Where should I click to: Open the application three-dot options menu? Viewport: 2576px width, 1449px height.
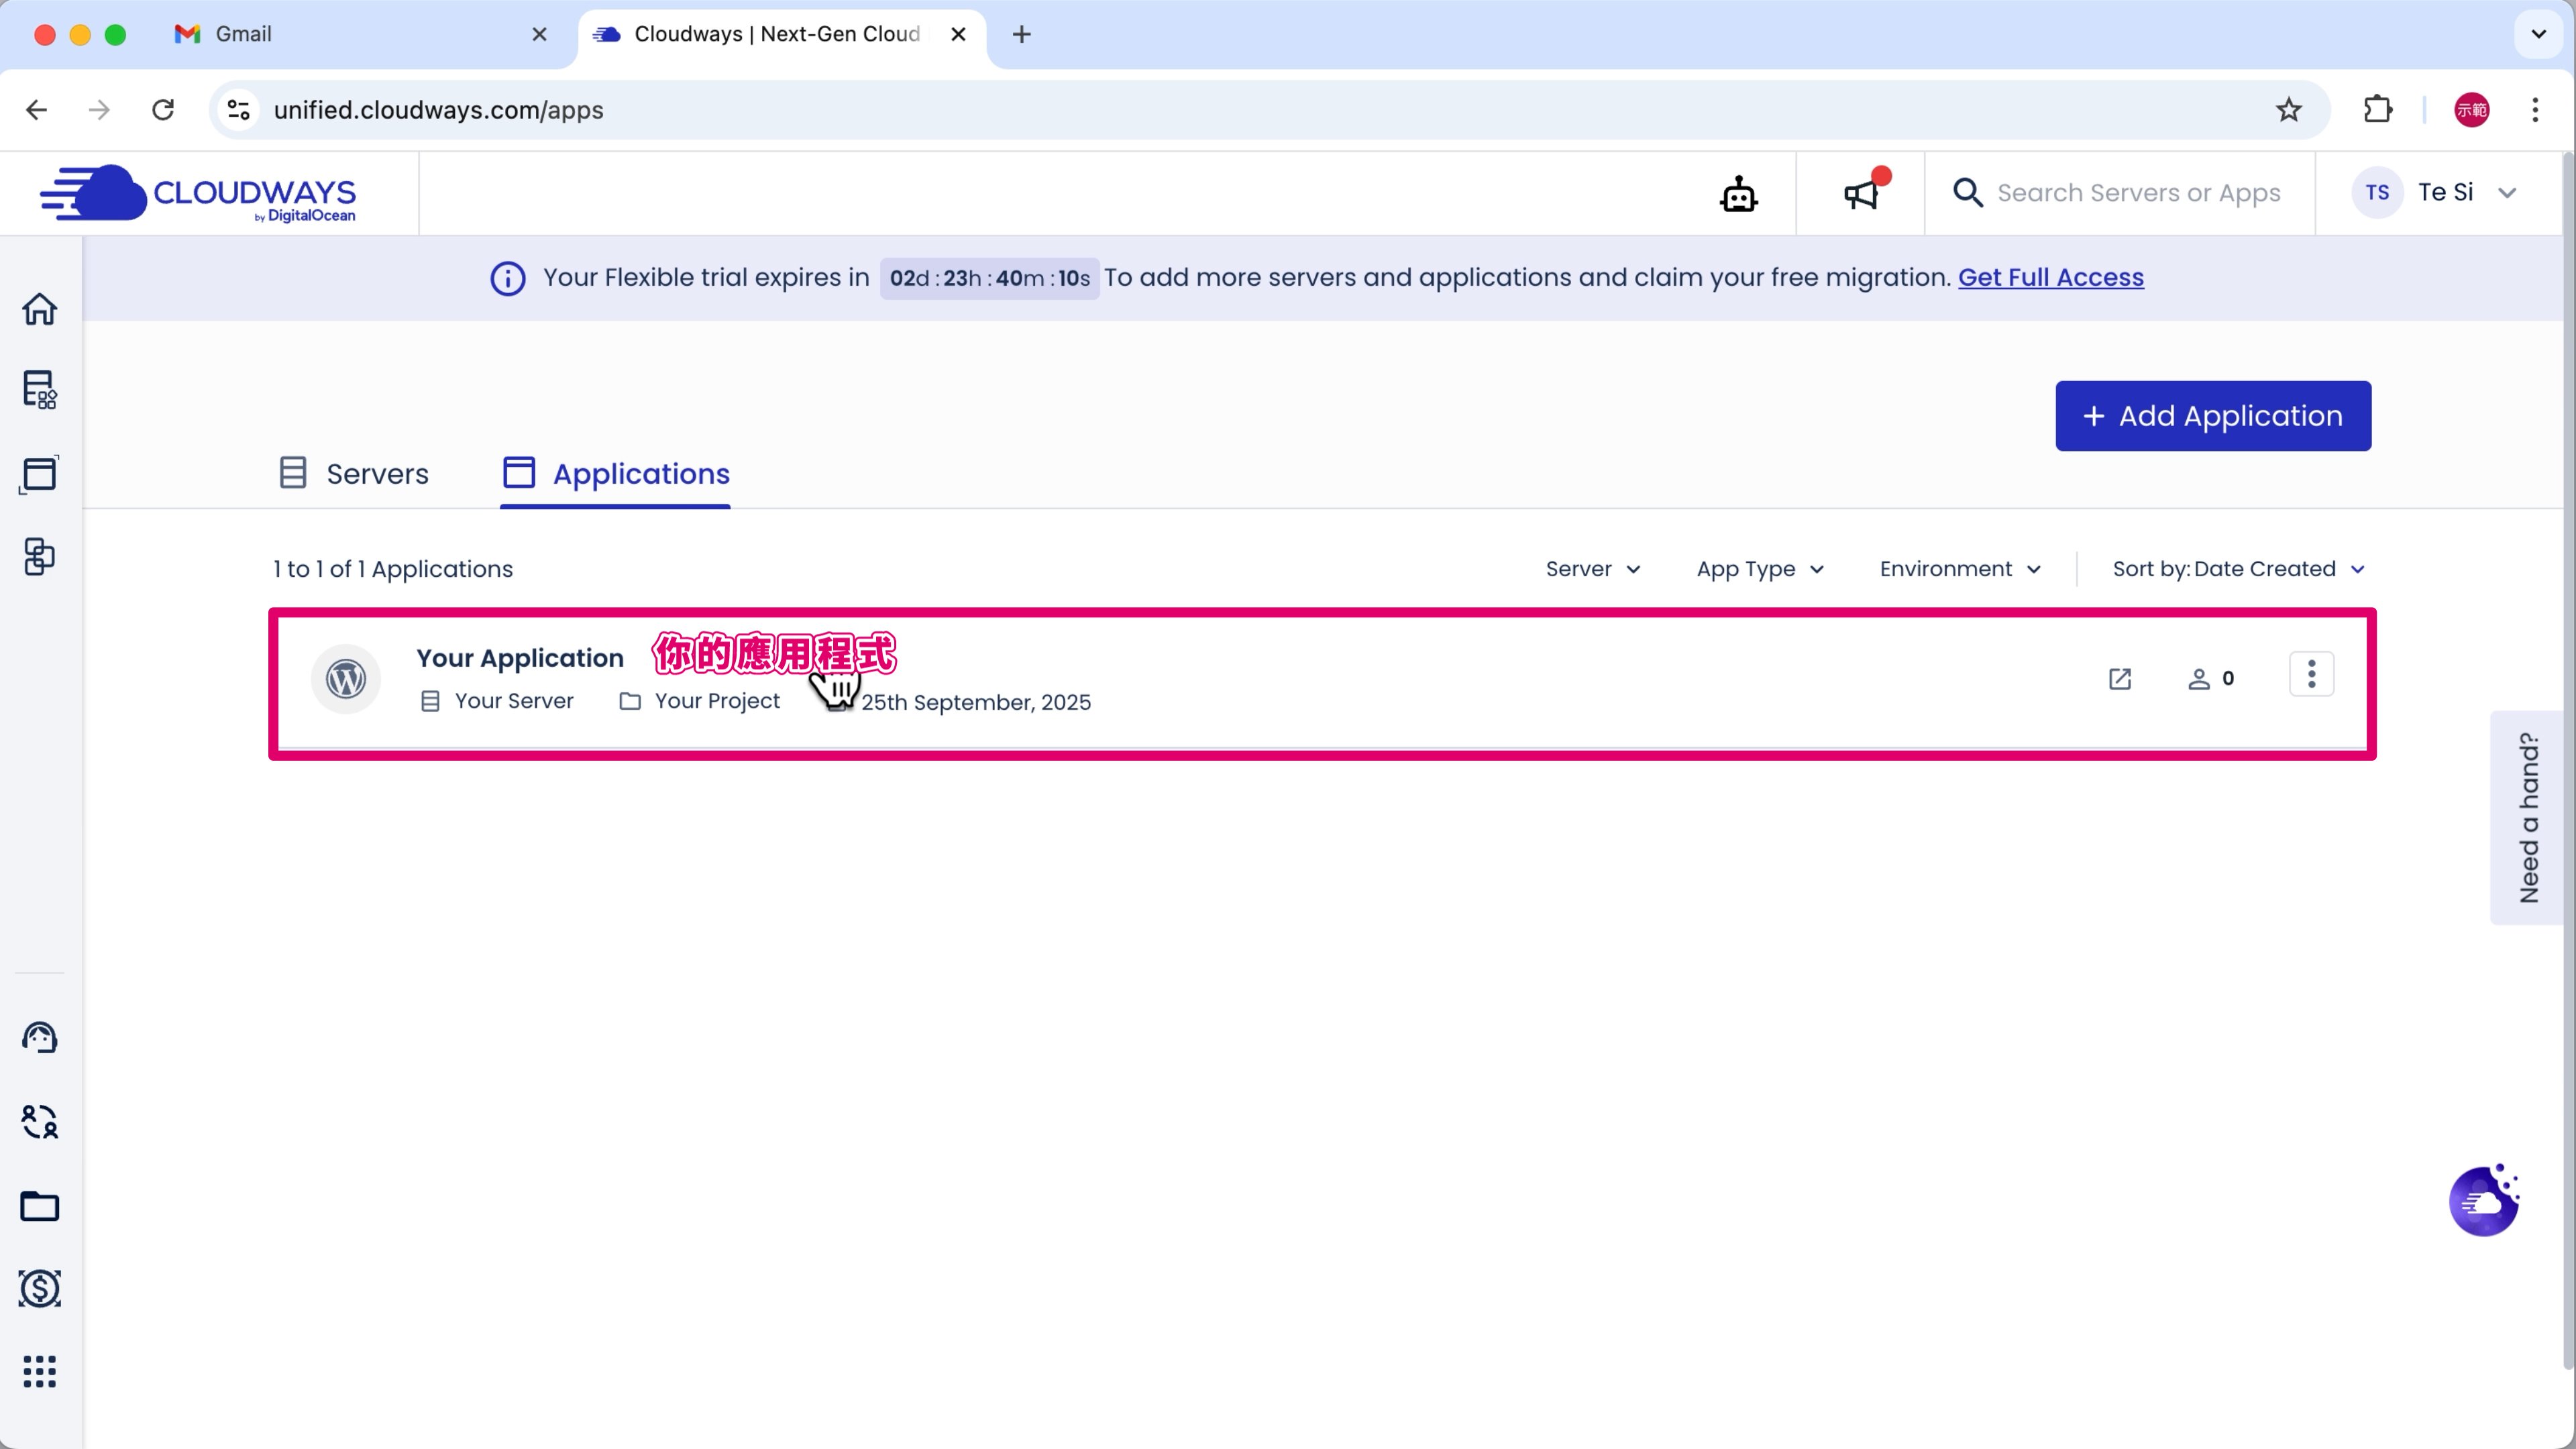point(2311,674)
